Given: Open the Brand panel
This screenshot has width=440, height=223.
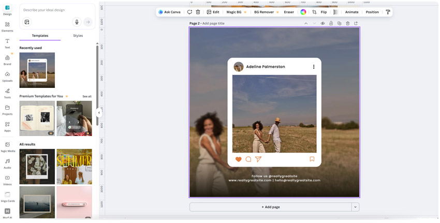Looking at the screenshot, I should [x=7, y=60].
